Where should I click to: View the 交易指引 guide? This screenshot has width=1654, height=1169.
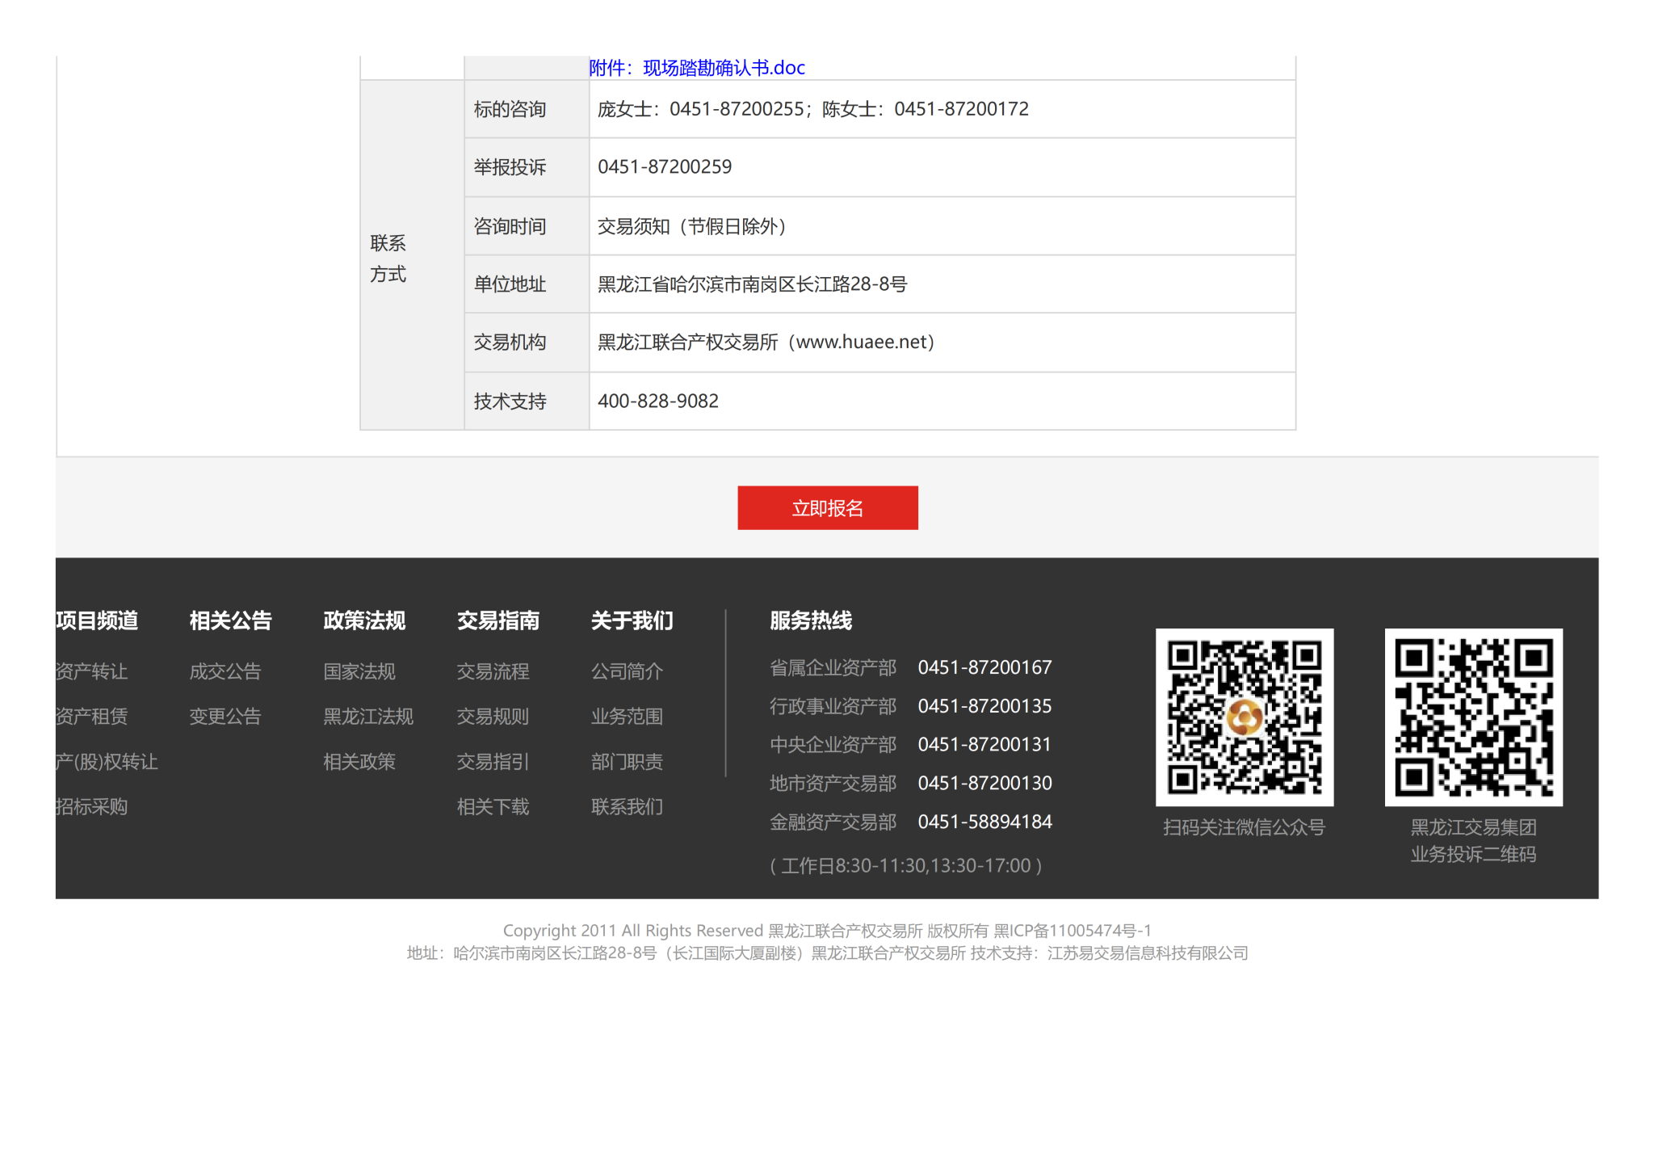(x=493, y=762)
